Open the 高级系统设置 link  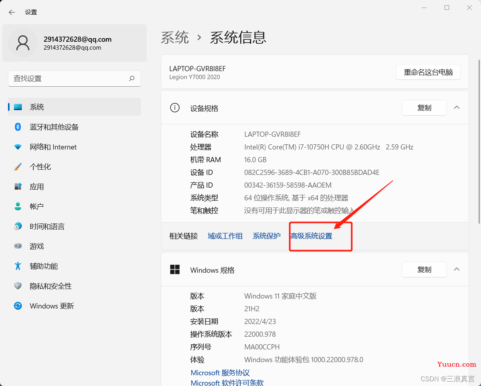(x=311, y=236)
